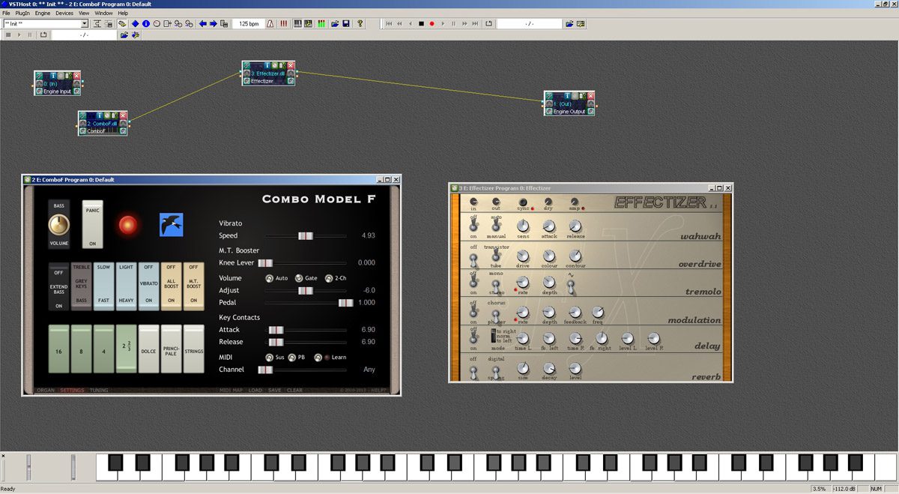This screenshot has width=899, height=494.
Task: Toggle the Extend Bass rocker switch
Action: click(x=59, y=286)
